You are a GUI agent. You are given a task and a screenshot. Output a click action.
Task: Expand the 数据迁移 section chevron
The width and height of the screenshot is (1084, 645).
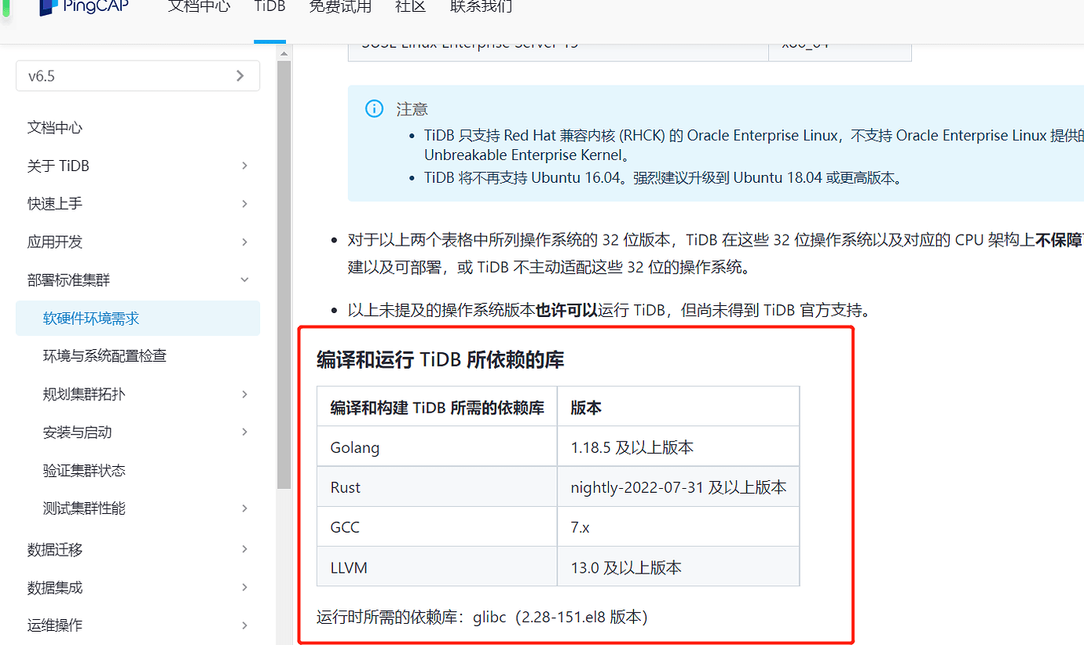click(x=244, y=549)
